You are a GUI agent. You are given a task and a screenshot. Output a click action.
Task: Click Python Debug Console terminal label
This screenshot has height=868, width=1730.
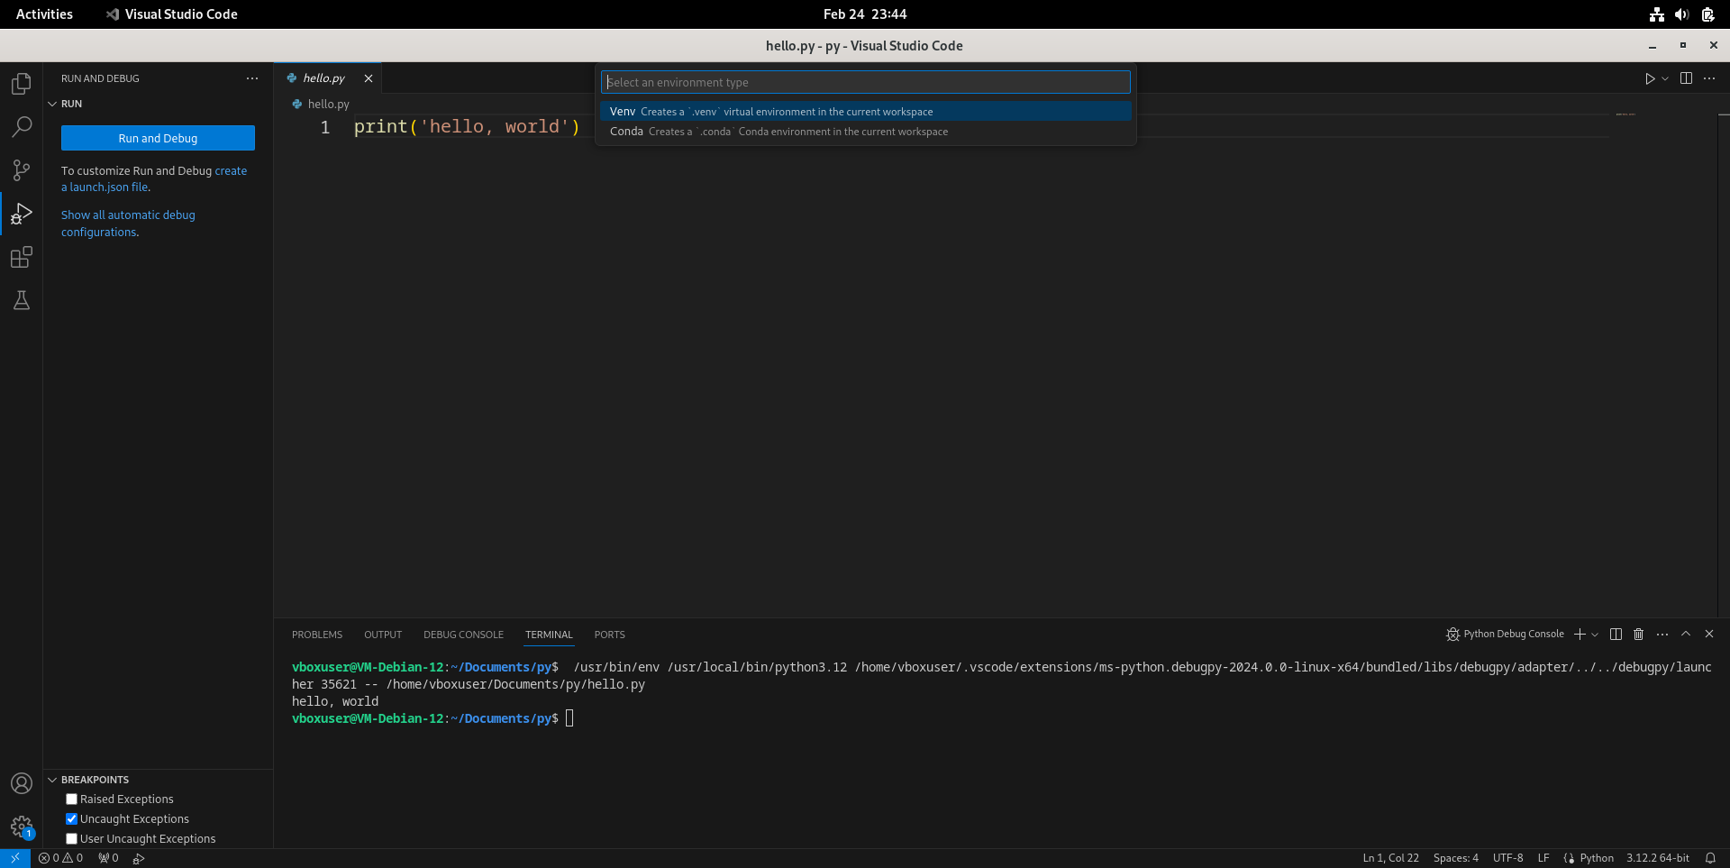tap(1505, 635)
